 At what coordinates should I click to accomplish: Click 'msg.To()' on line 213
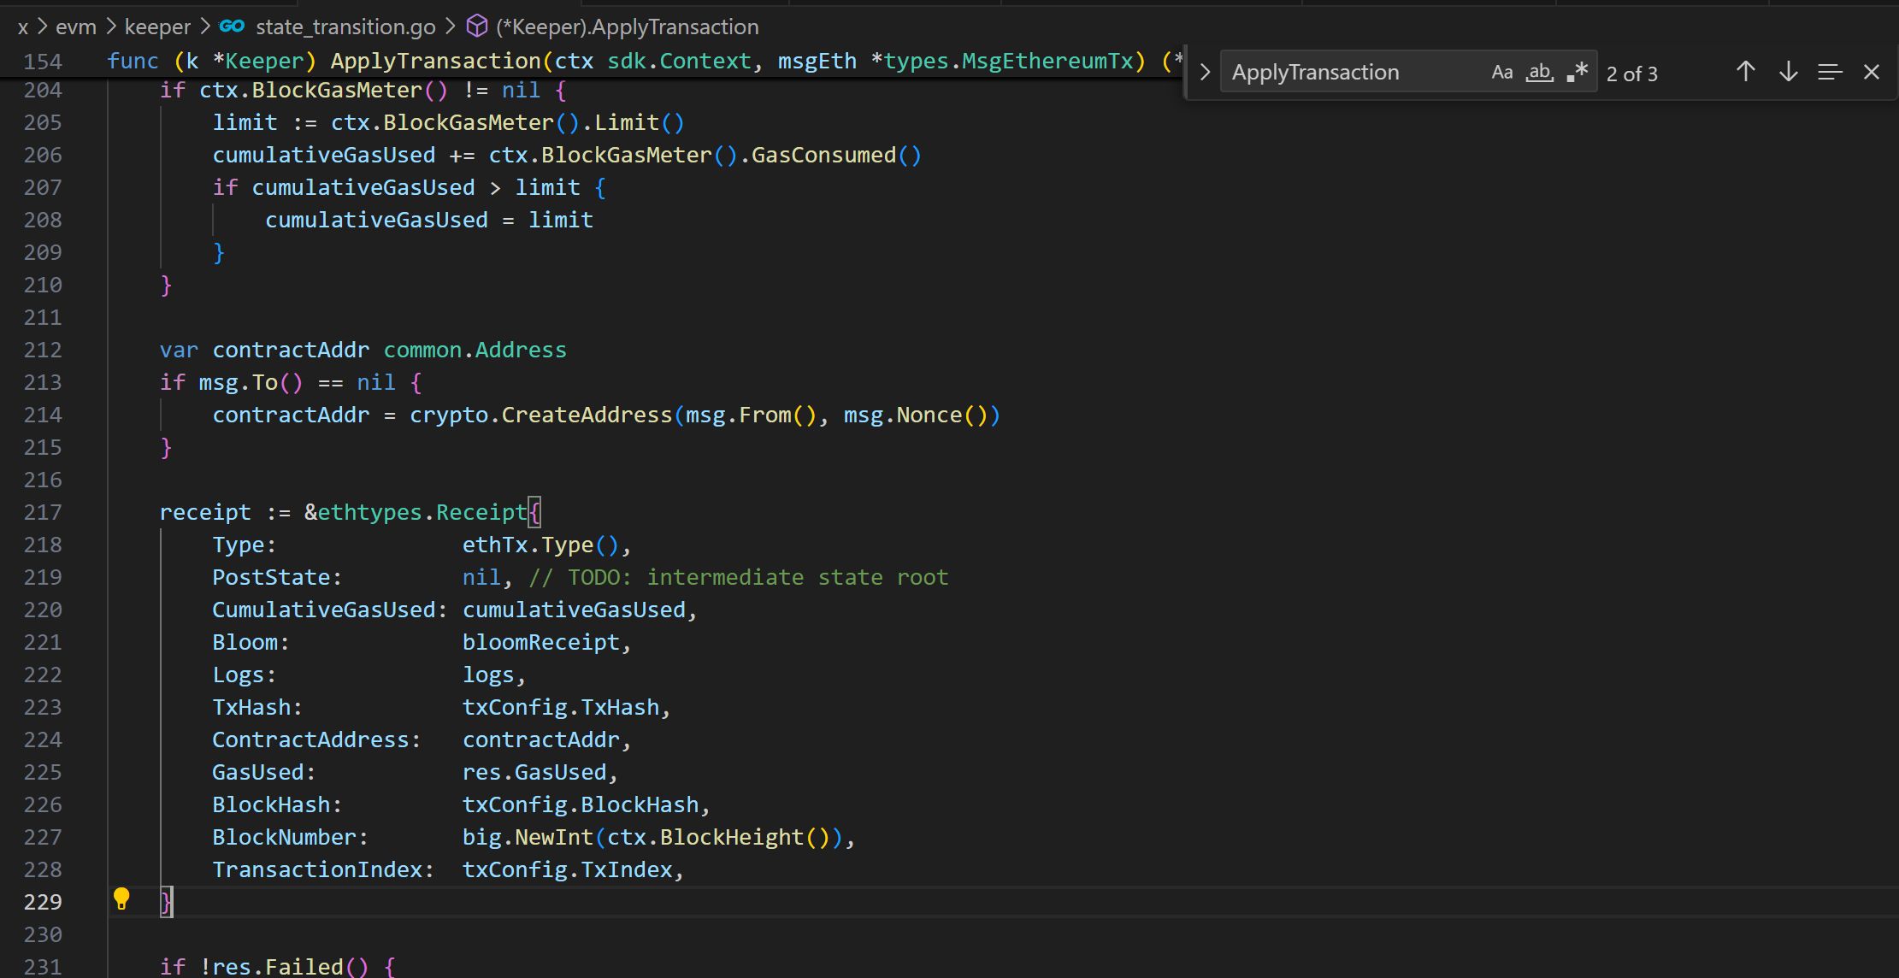251,382
